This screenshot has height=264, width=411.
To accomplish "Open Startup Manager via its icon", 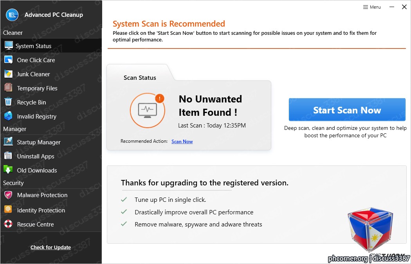I will 8,142.
